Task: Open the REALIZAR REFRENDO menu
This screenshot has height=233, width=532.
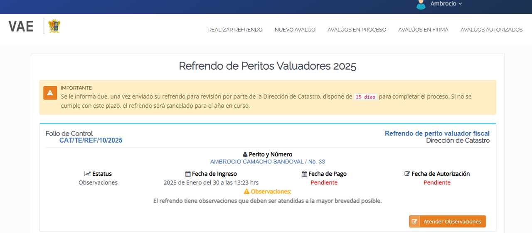Action: click(x=235, y=30)
